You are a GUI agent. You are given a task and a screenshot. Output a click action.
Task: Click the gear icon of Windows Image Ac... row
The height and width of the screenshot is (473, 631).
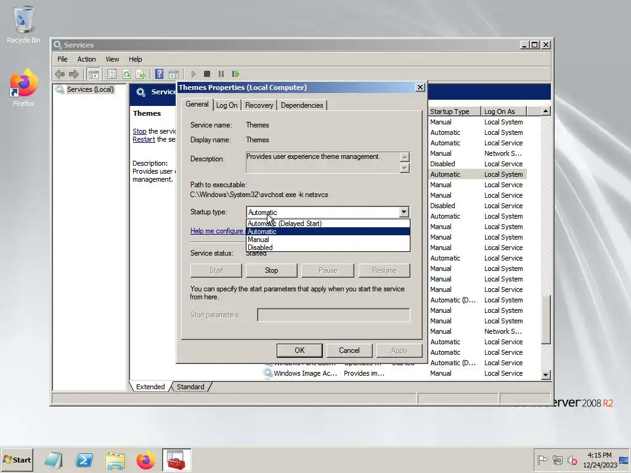(267, 373)
